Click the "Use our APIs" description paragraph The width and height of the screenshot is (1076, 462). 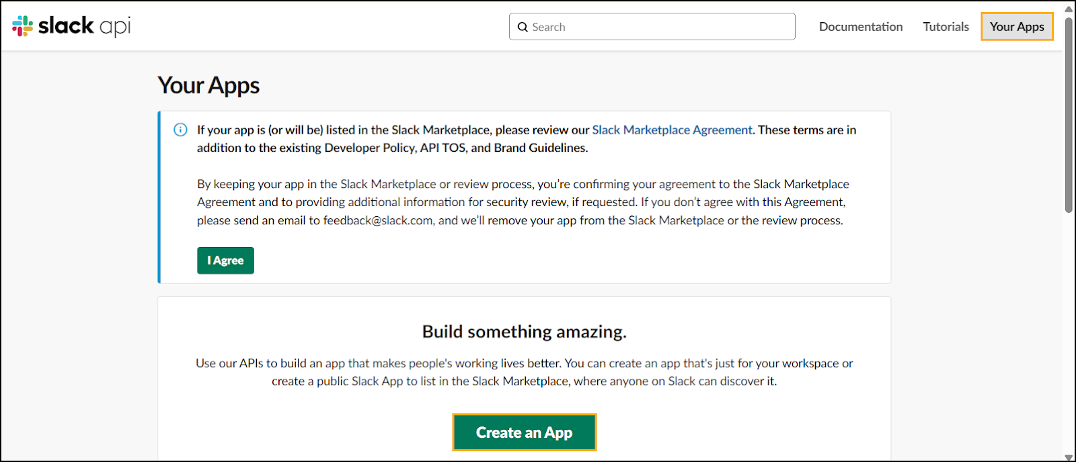coord(524,372)
